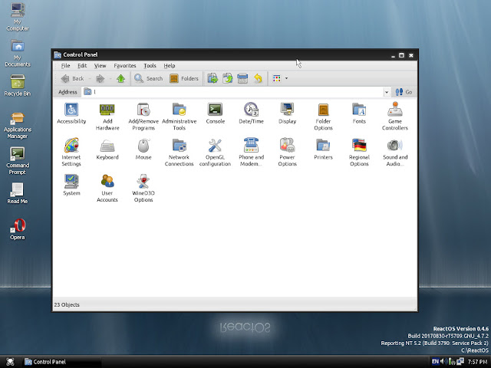Open Administrative Tools folder
The image size is (491, 368).
click(179, 117)
